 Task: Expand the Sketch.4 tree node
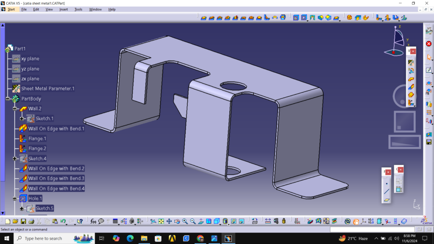[15, 158]
